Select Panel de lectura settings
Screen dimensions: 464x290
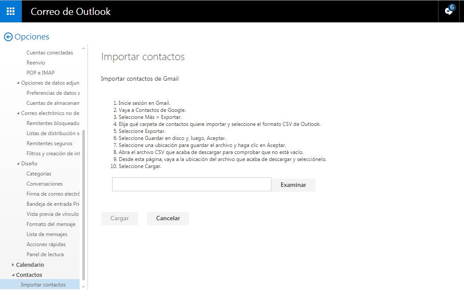tap(46, 254)
